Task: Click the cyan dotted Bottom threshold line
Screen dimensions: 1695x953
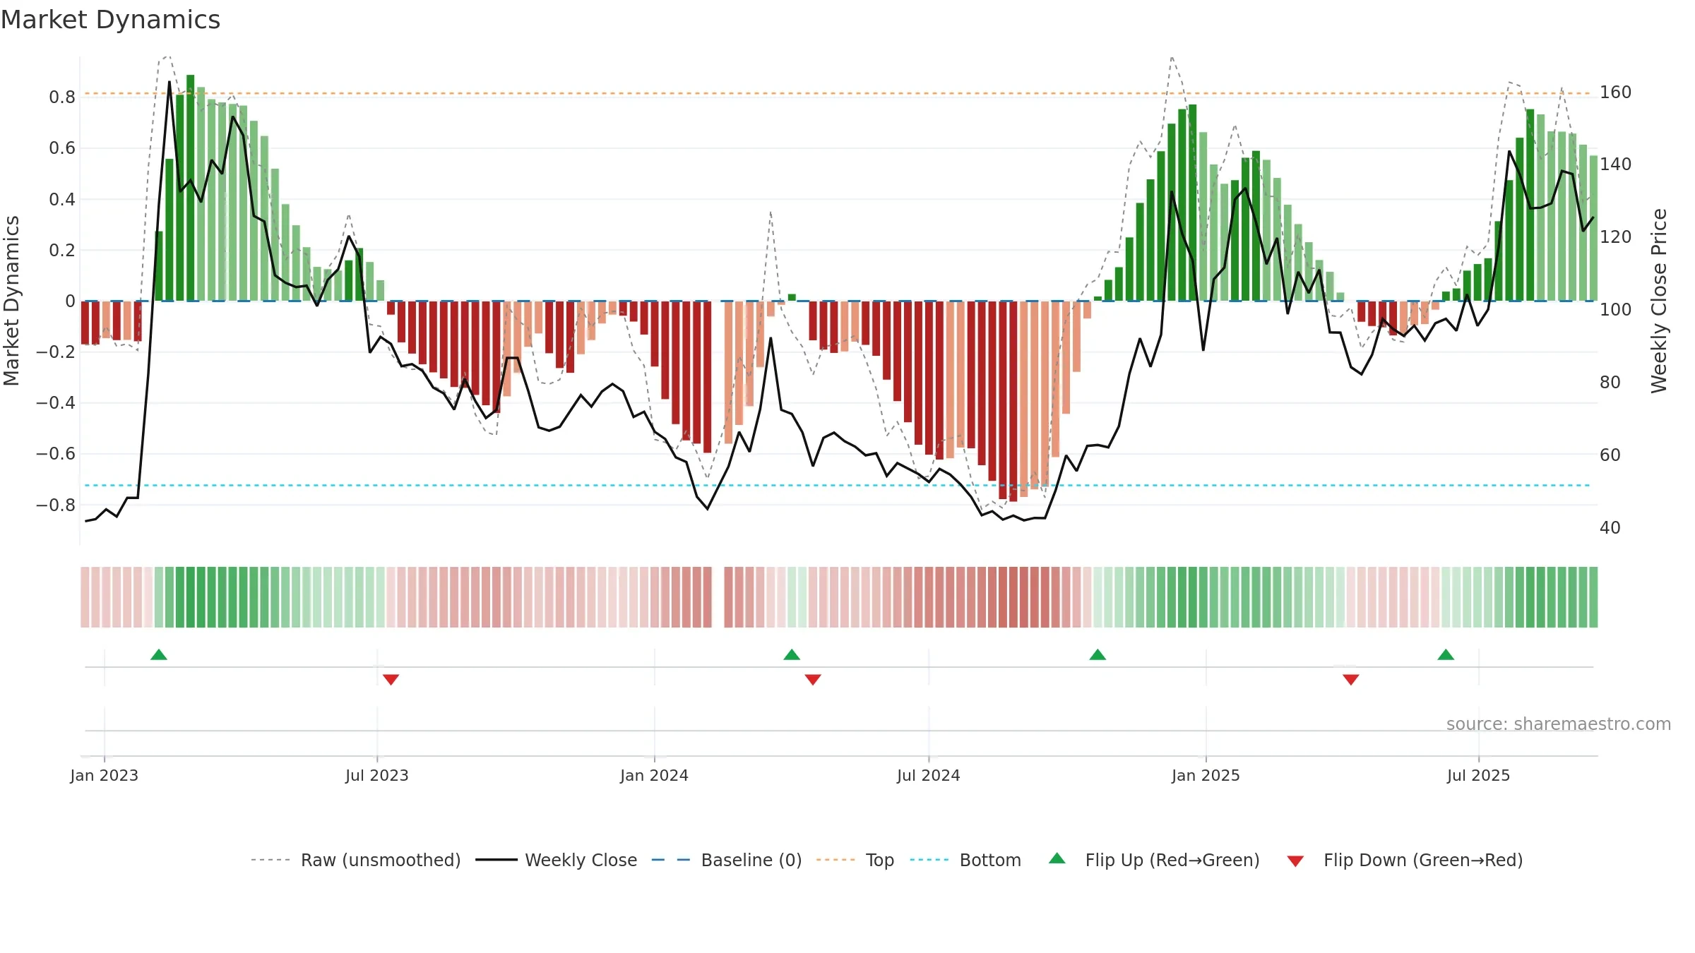Action: [837, 485]
